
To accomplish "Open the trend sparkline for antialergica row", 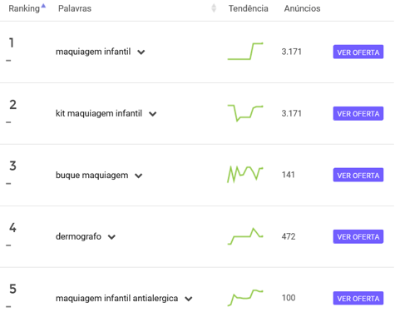I will click(245, 298).
